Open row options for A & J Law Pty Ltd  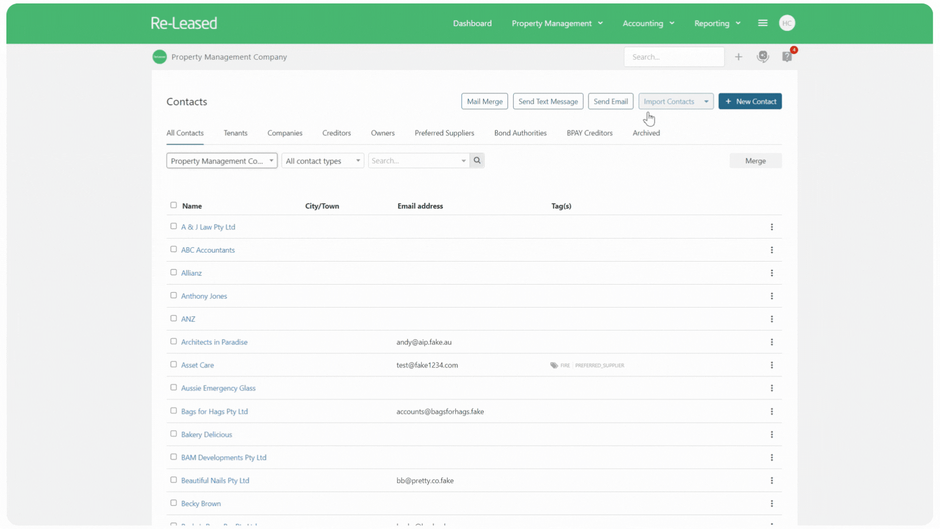772,227
